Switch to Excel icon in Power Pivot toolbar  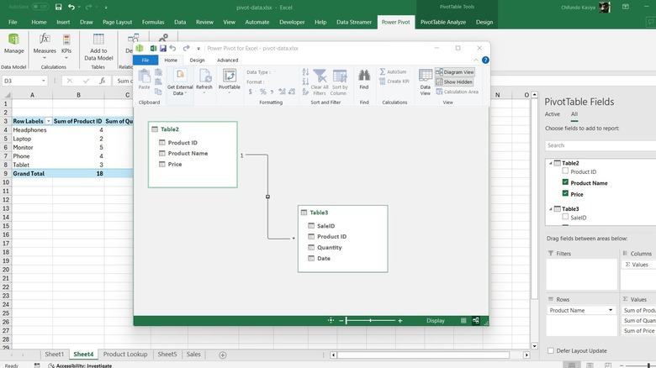(153, 49)
